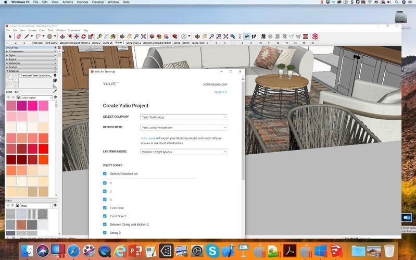The height and width of the screenshot is (260, 416).
Task: Toggle Between Dining and Kitchen 2 checkbox
Action: coord(105,225)
